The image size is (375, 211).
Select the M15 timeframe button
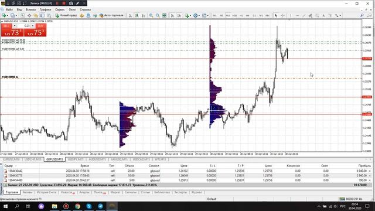pos(228,15)
